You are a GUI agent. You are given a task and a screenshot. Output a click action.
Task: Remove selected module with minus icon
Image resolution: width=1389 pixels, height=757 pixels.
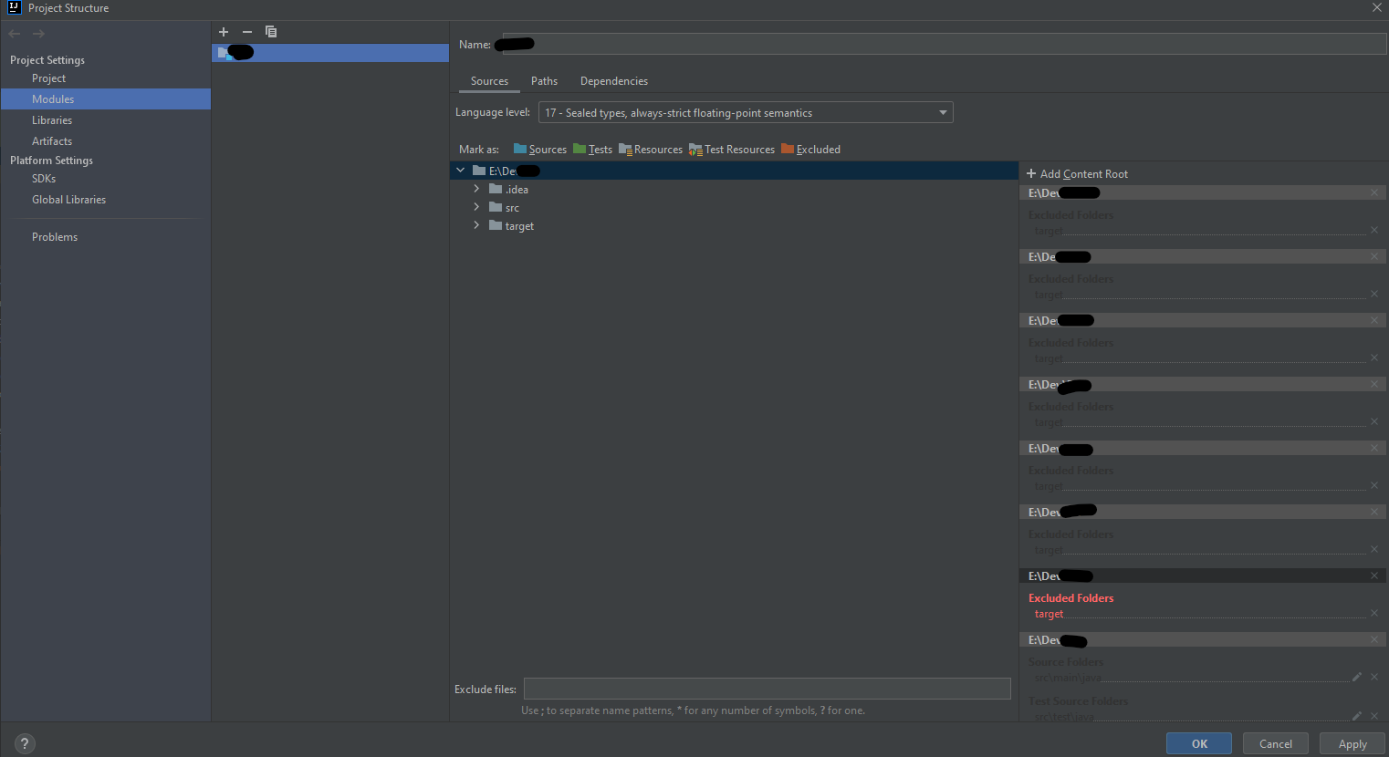(x=247, y=32)
